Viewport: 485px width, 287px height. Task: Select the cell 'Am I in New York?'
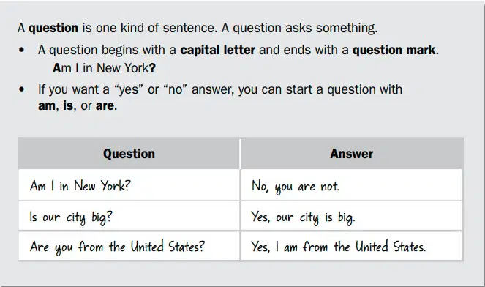[x=129, y=185]
